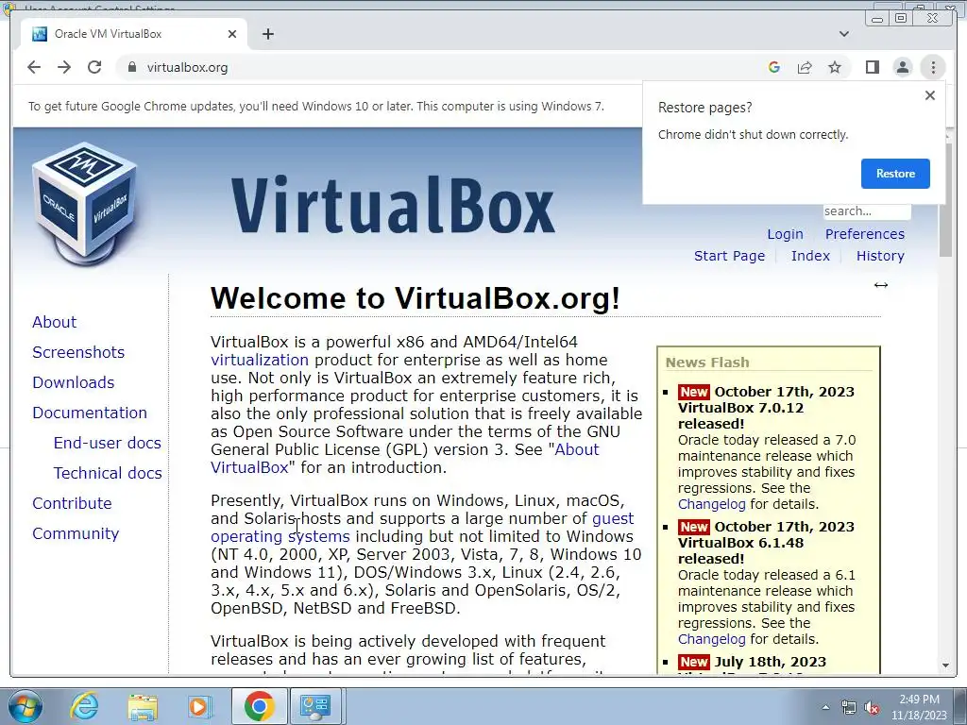Click the network tray icon
967x725 pixels.
click(849, 707)
